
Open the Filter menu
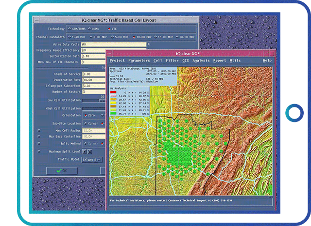click(x=172, y=60)
